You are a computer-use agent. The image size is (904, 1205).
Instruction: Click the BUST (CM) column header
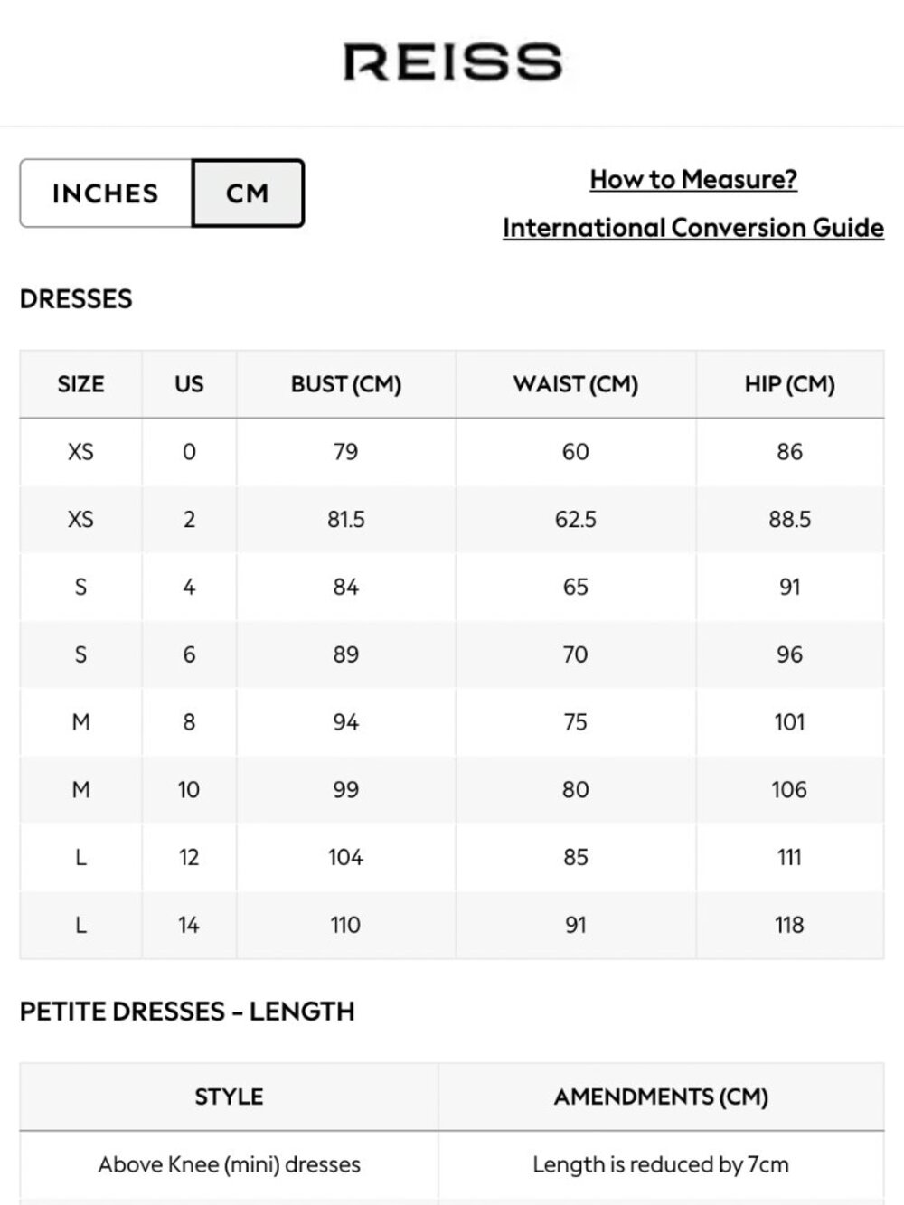(x=346, y=384)
